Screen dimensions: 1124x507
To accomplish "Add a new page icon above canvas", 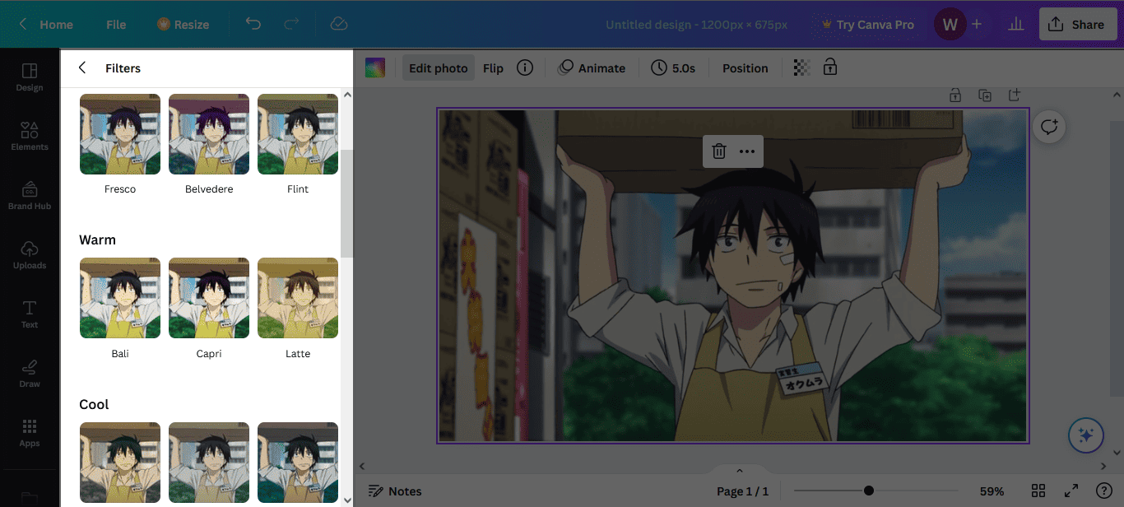I will click(1015, 95).
